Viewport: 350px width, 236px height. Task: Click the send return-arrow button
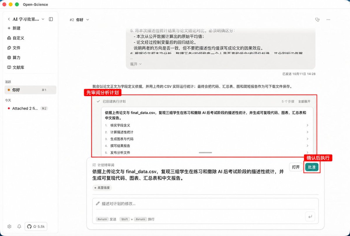(310, 217)
